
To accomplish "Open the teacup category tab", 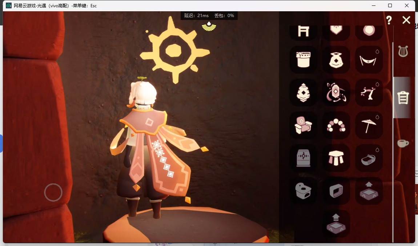I will [x=403, y=143].
